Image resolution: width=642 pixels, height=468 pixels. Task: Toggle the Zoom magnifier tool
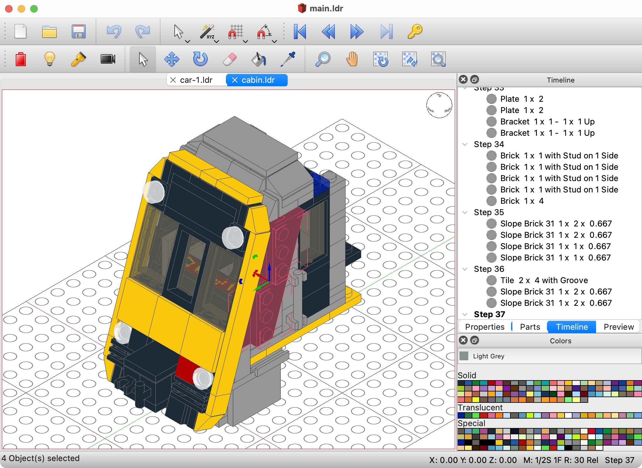pos(323,59)
